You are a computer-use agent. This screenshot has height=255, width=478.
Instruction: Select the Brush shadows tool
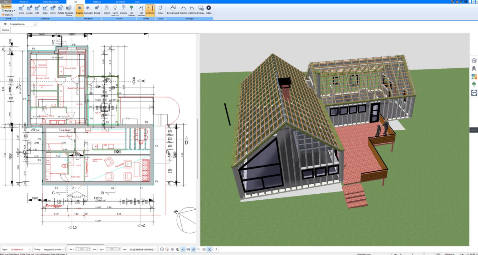click(x=97, y=10)
